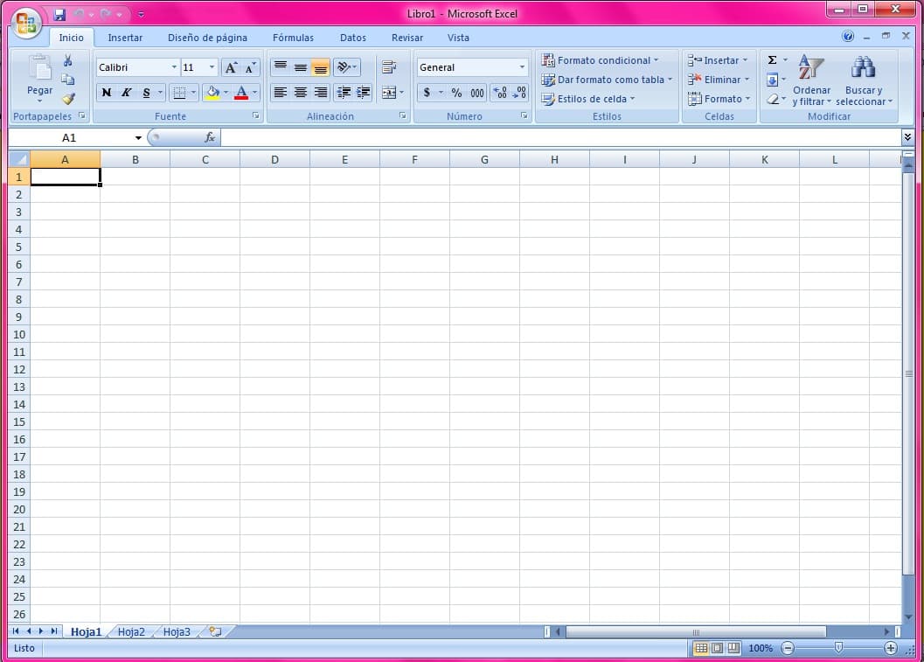Align text to middle vertically

[x=301, y=67]
